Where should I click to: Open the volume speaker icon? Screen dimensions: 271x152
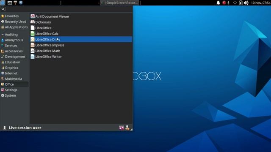coord(246,3)
